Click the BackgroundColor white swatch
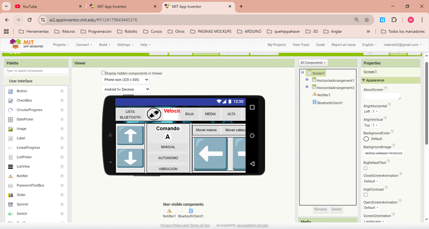The width and height of the screenshot is (429, 229). pos(366,139)
